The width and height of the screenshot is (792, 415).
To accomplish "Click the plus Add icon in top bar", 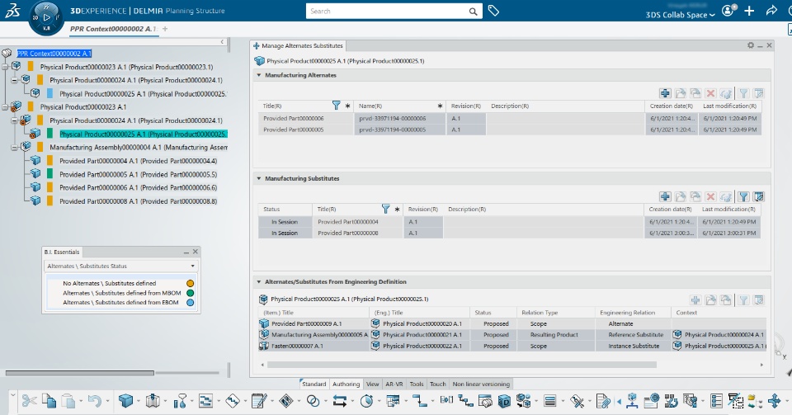I will pyautogui.click(x=749, y=11).
